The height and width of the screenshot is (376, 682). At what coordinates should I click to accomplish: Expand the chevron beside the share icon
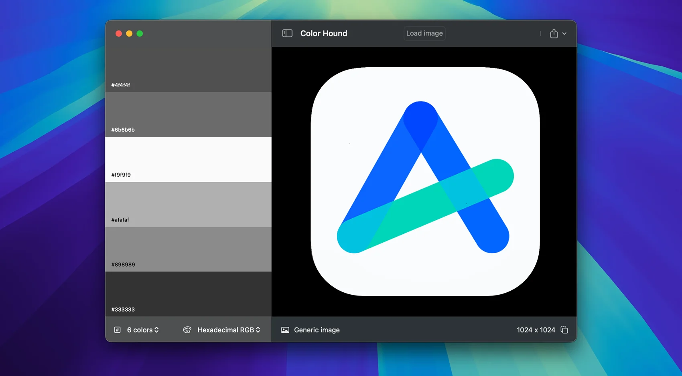[564, 34]
